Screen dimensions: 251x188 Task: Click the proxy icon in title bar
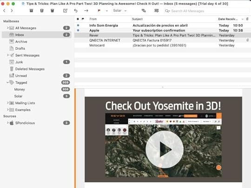click(23, 4)
